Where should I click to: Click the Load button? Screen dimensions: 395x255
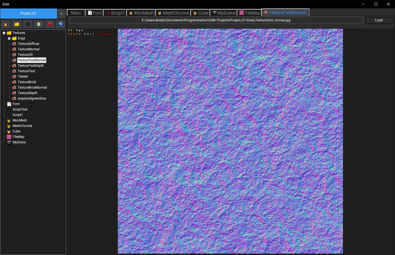click(379, 20)
